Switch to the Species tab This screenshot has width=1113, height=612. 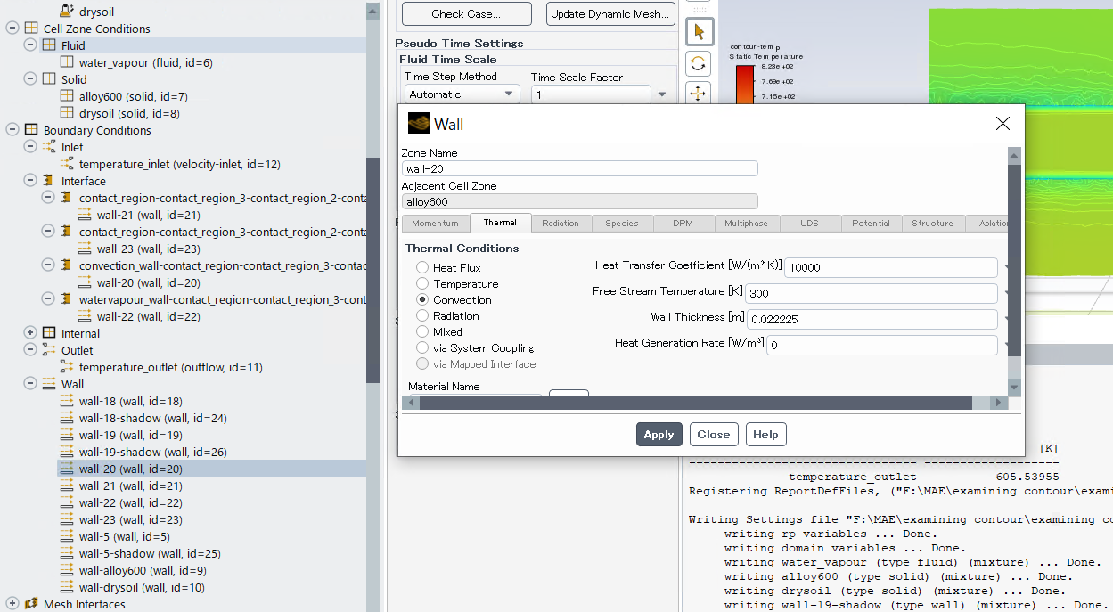[x=622, y=223]
